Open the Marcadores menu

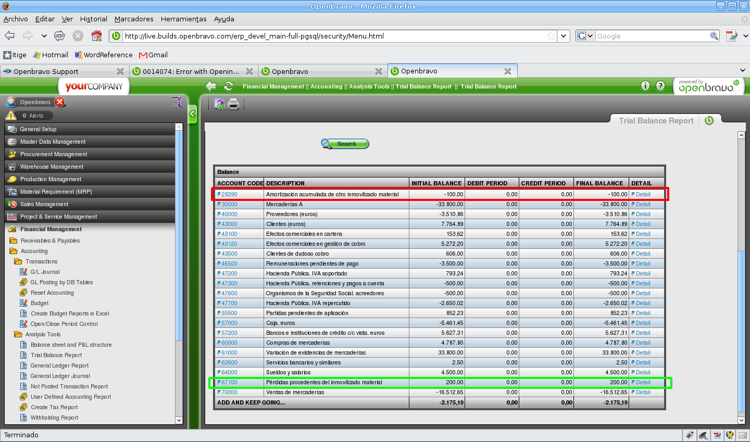(x=134, y=19)
